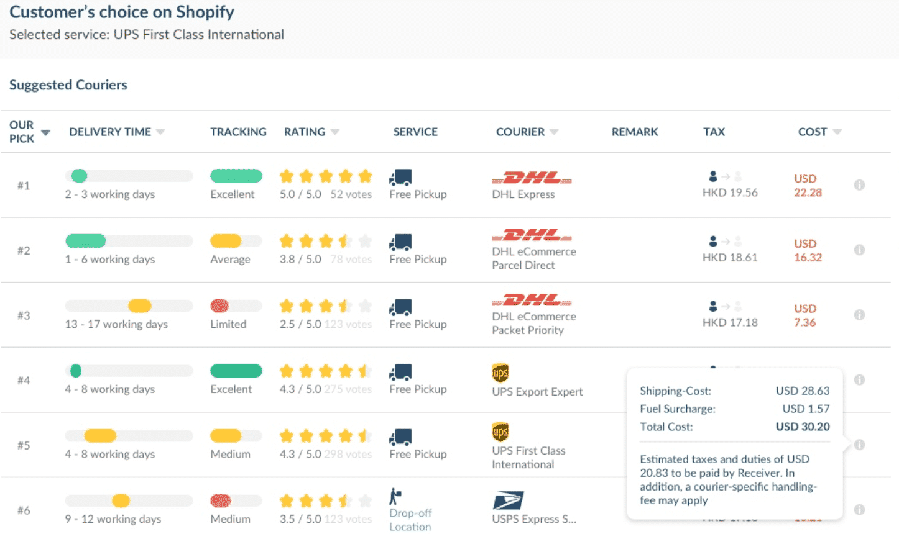Screen dimensions: 899x534
Task: Click the DHL Express logo
Action: click(532, 178)
